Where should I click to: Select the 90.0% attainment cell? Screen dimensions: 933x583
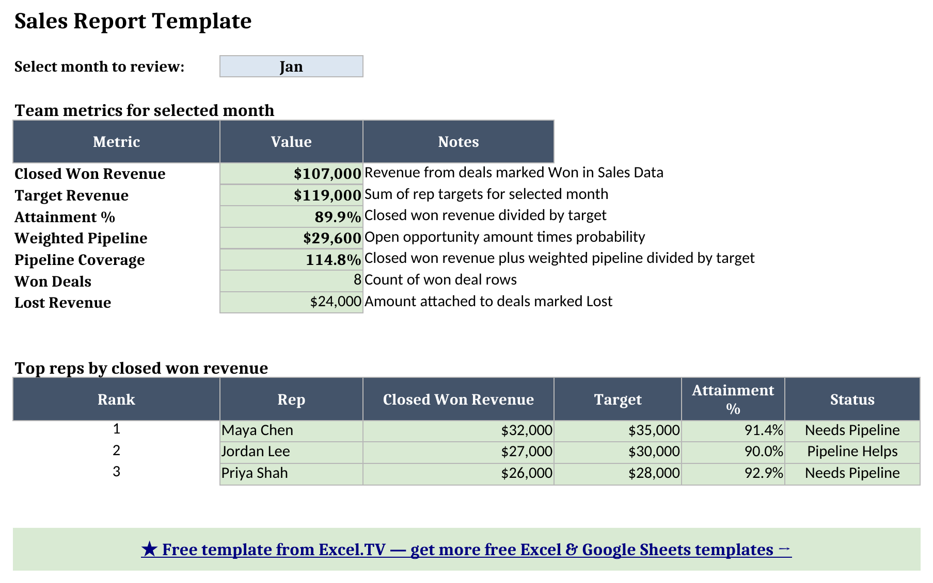733,452
